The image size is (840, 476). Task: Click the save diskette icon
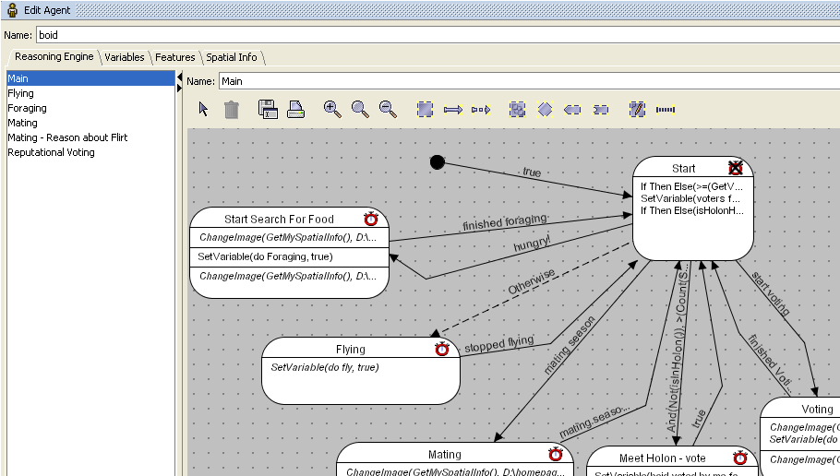coord(268,110)
